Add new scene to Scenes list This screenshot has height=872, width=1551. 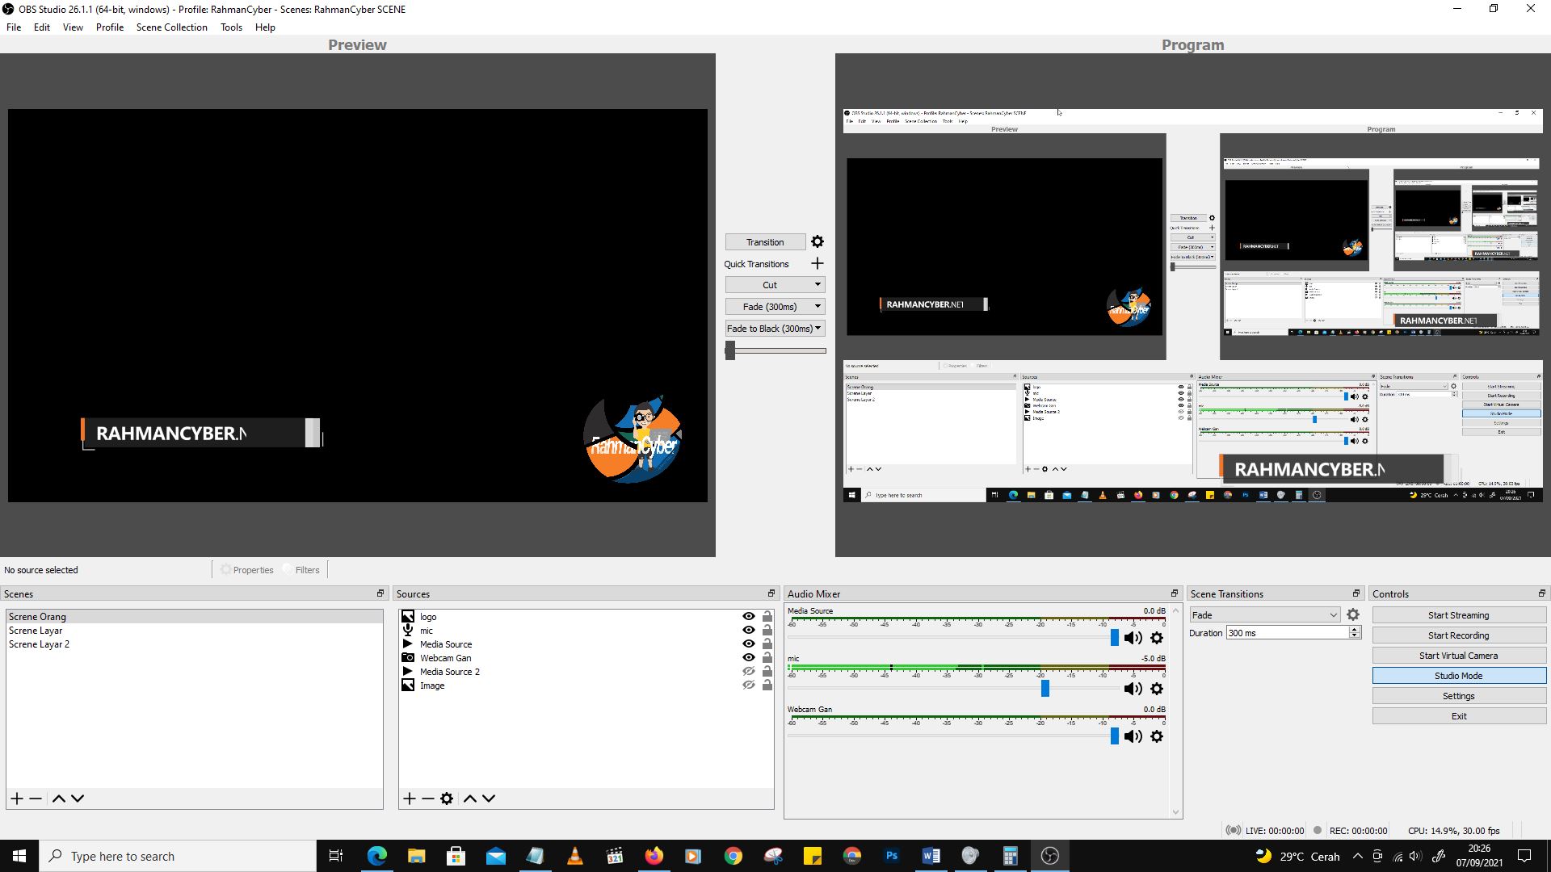16,798
